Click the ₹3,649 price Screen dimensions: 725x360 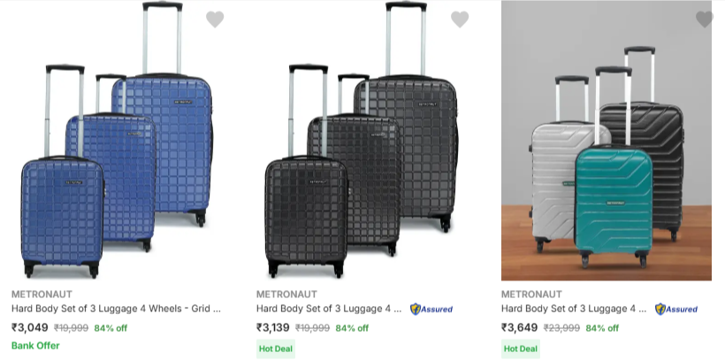pos(519,327)
